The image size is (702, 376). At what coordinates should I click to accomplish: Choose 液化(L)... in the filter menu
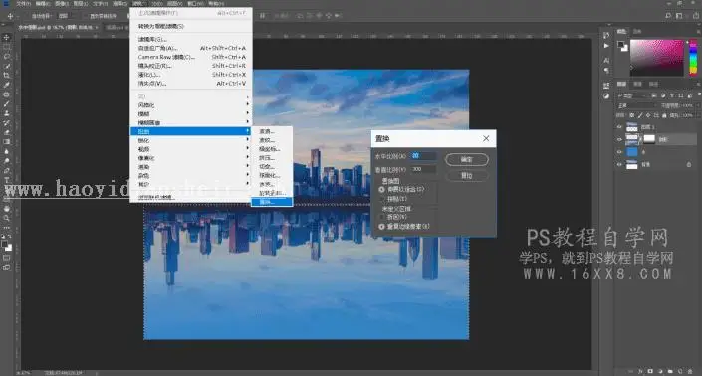coord(191,75)
